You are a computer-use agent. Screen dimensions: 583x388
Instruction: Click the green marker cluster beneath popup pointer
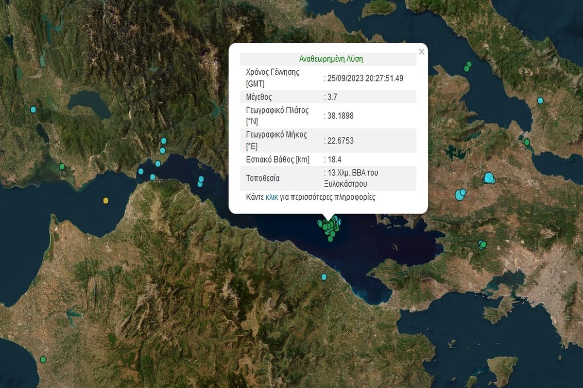point(329,226)
